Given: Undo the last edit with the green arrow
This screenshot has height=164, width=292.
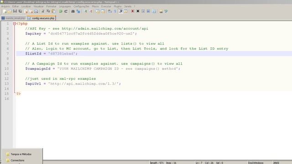Looking at the screenshot, I should coord(61,11).
